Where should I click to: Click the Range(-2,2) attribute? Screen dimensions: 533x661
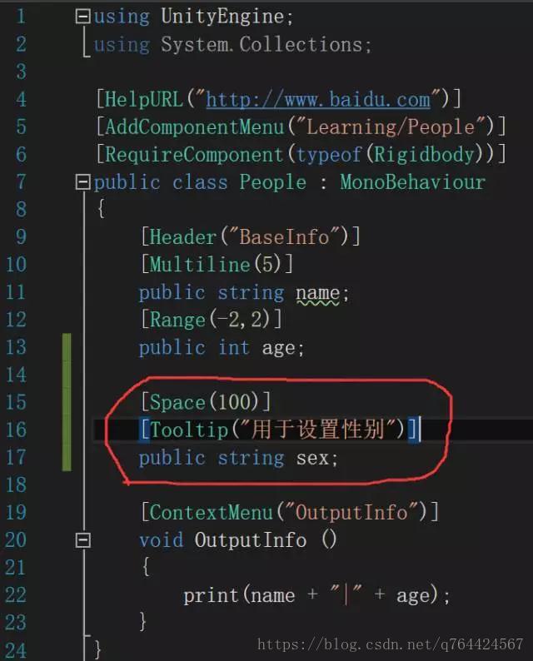[212, 319]
